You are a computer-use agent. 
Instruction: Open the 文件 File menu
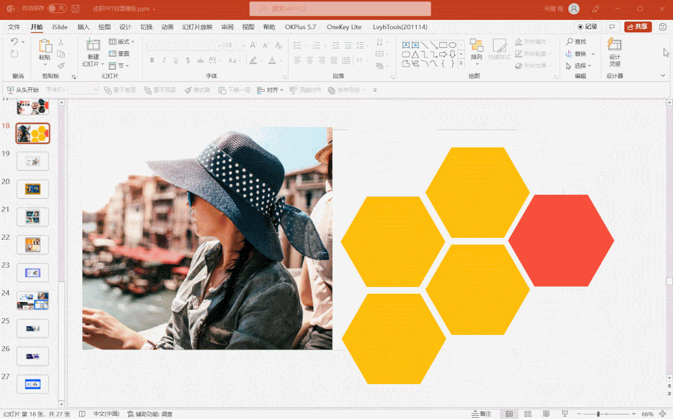point(14,27)
